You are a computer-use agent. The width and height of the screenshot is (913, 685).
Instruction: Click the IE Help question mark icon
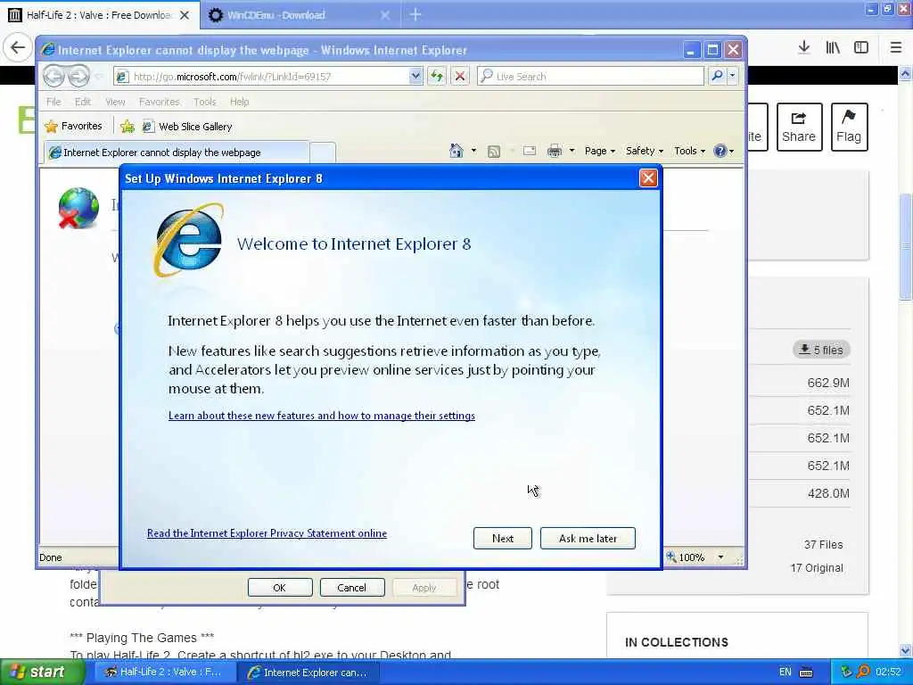[x=720, y=151]
